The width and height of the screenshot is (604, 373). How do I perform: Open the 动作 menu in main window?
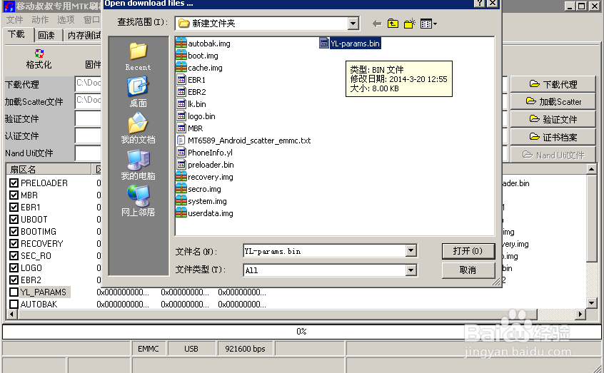[x=40, y=20]
